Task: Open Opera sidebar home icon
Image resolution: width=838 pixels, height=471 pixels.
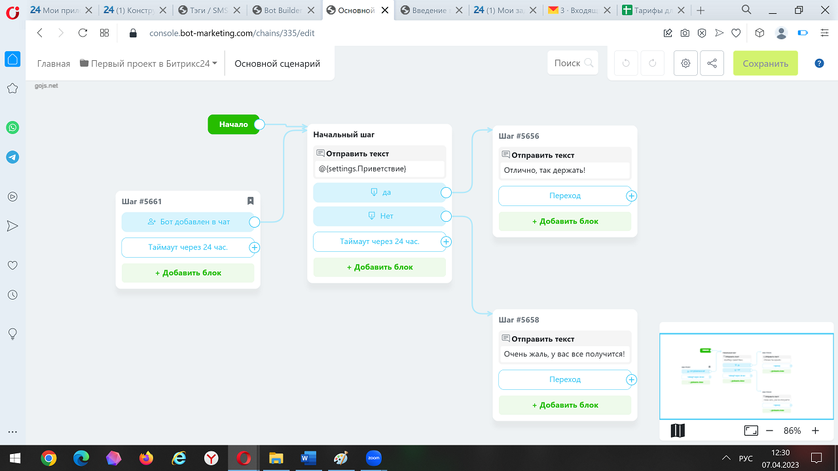Action: click(12, 60)
